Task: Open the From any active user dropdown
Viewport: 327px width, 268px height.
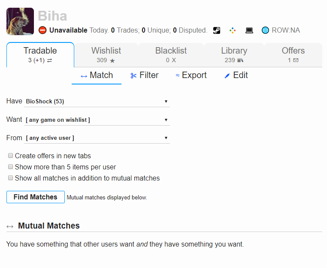Action: (x=97, y=138)
